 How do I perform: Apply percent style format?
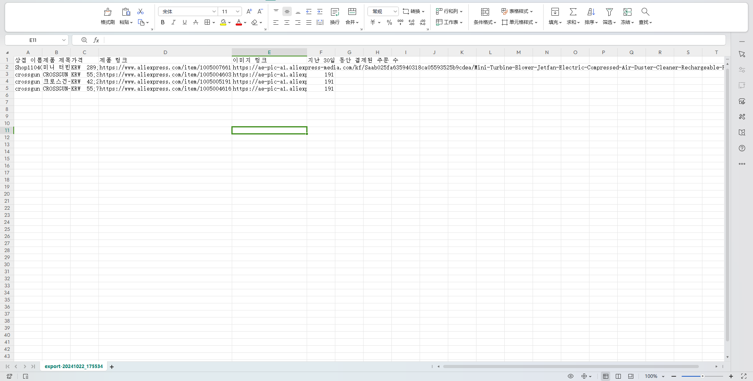(x=389, y=22)
